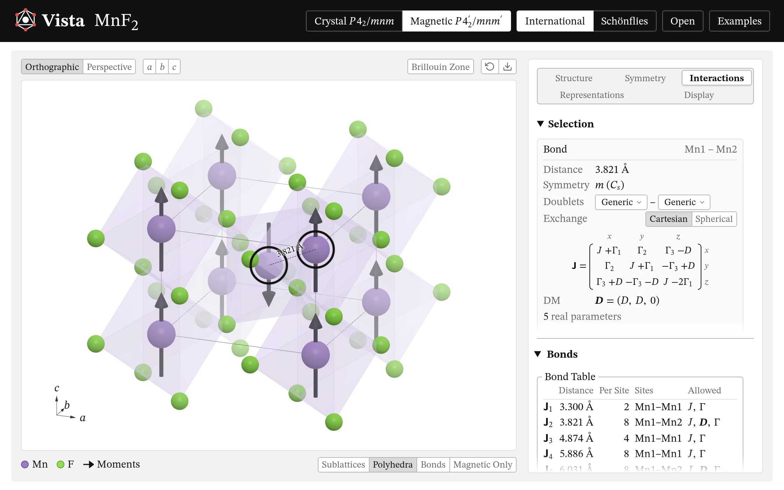Go to the Interactions tab
Image resolution: width=784 pixels, height=490 pixels.
716,78
